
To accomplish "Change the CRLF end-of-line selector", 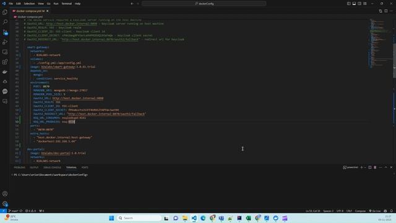I will [349, 211].
